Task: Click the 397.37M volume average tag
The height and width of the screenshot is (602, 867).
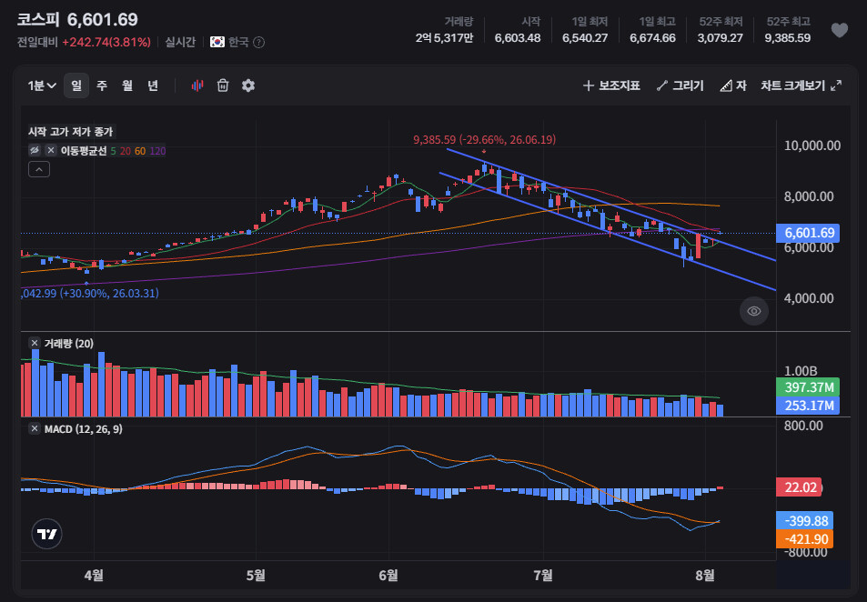Action: (x=808, y=387)
